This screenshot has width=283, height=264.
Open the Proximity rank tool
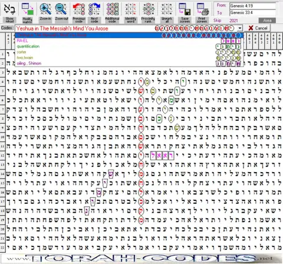tap(148, 12)
